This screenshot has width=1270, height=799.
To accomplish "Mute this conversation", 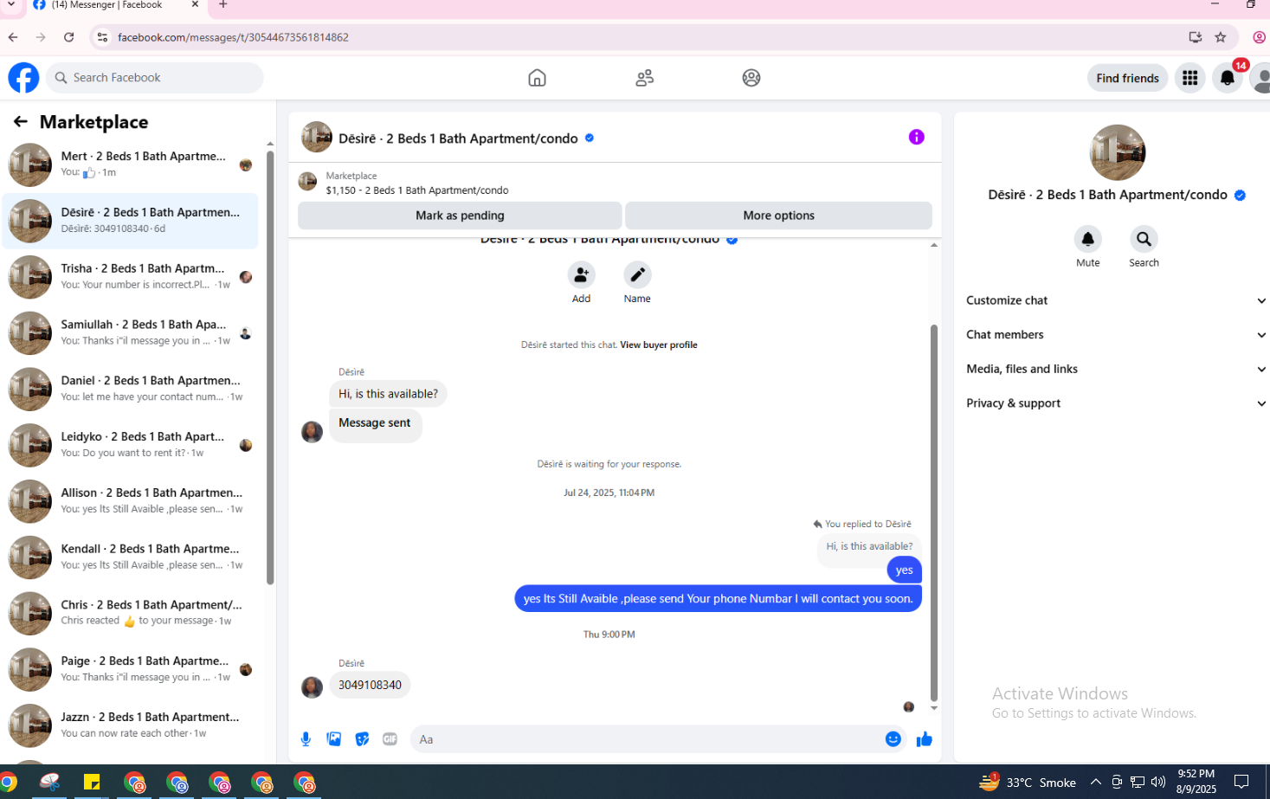I will click(1087, 239).
